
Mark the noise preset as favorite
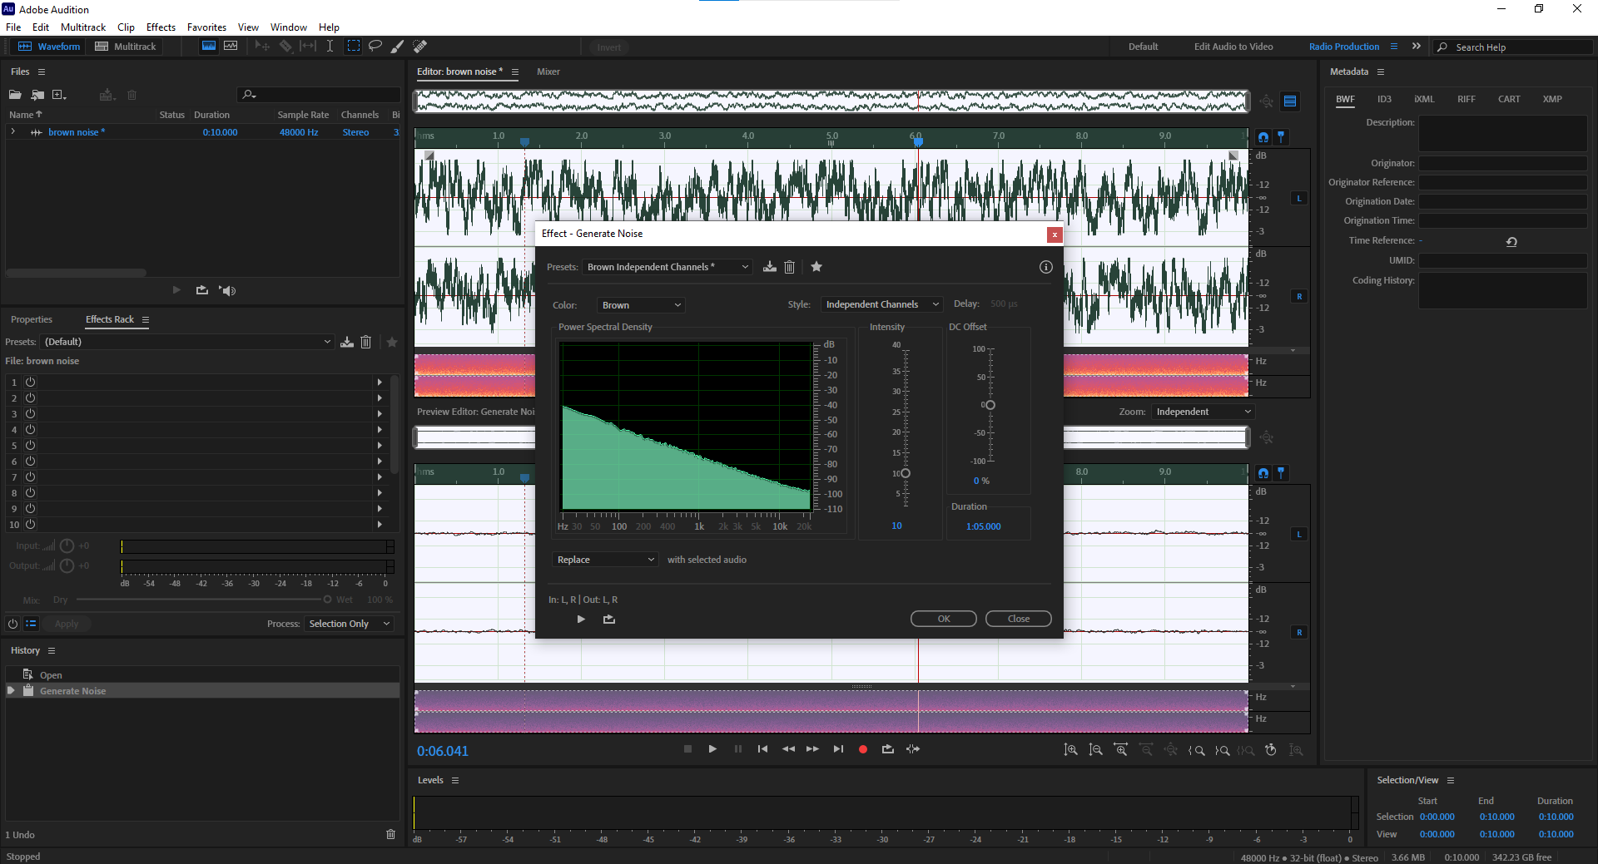816,267
